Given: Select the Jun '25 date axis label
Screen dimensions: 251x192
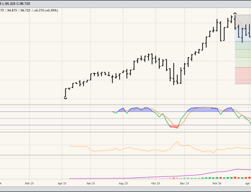Looking at the screenshot, I should (91, 183).
